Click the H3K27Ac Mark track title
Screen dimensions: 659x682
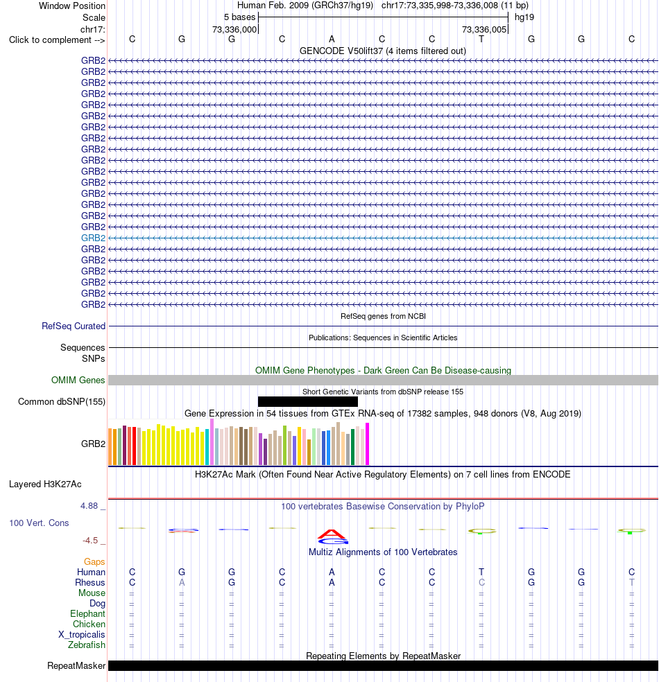[x=383, y=474]
